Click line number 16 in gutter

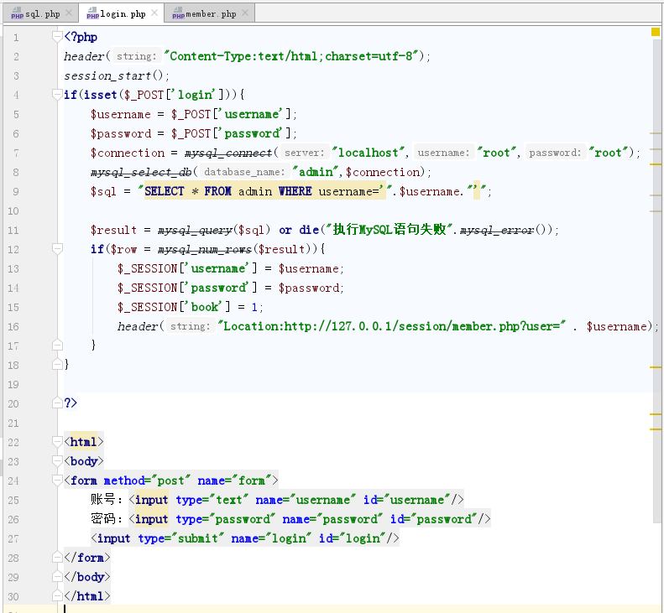tap(13, 326)
